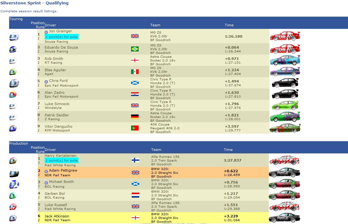Click Blas Aguilar's green helmet icon

click(13, 72)
